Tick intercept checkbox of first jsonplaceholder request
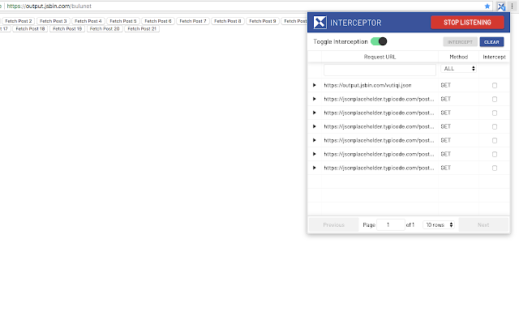Screen dimensions: 519x324 495,99
